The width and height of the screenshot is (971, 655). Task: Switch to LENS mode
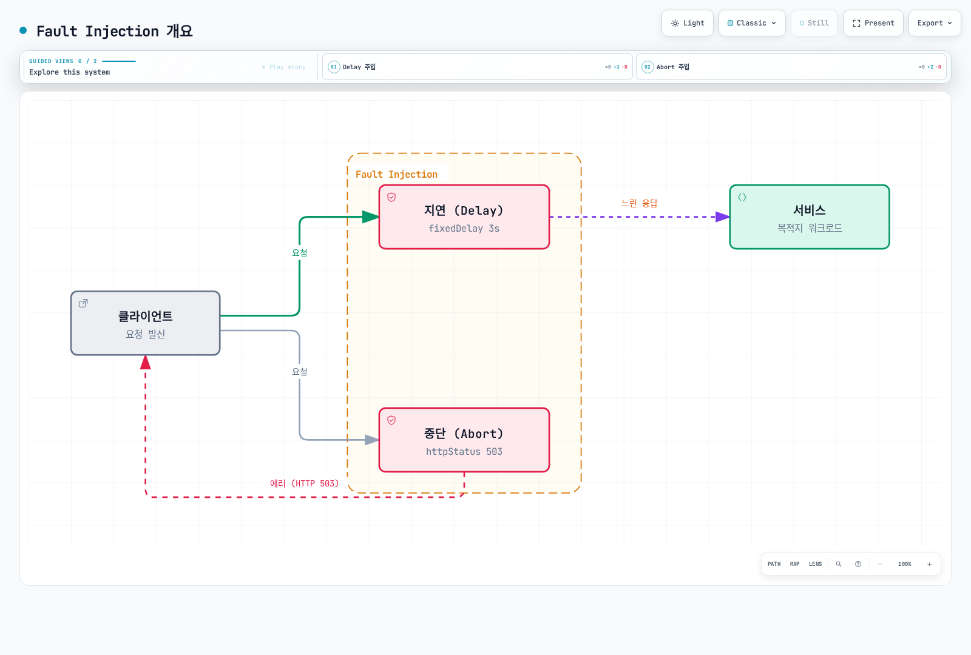[816, 564]
